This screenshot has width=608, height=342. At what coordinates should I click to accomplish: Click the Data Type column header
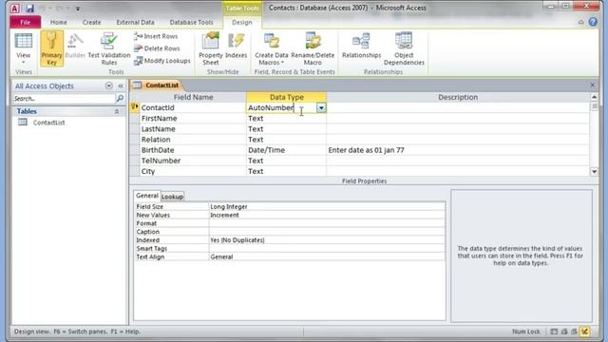[x=286, y=97]
